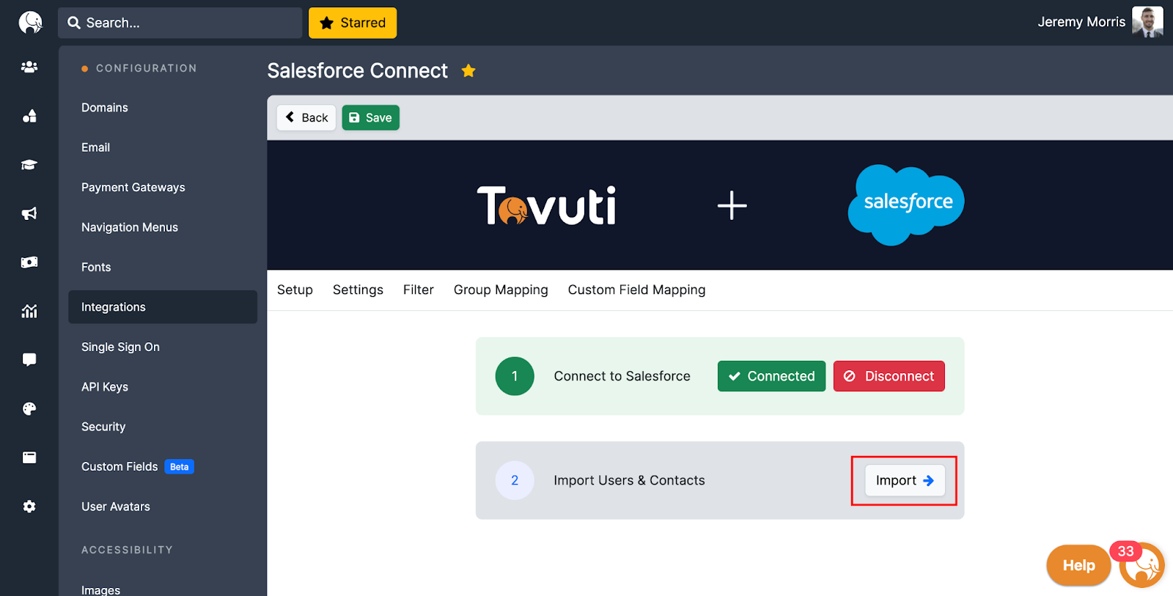Switch to the Custom Field Mapping tab
1173x596 pixels.
pos(636,290)
